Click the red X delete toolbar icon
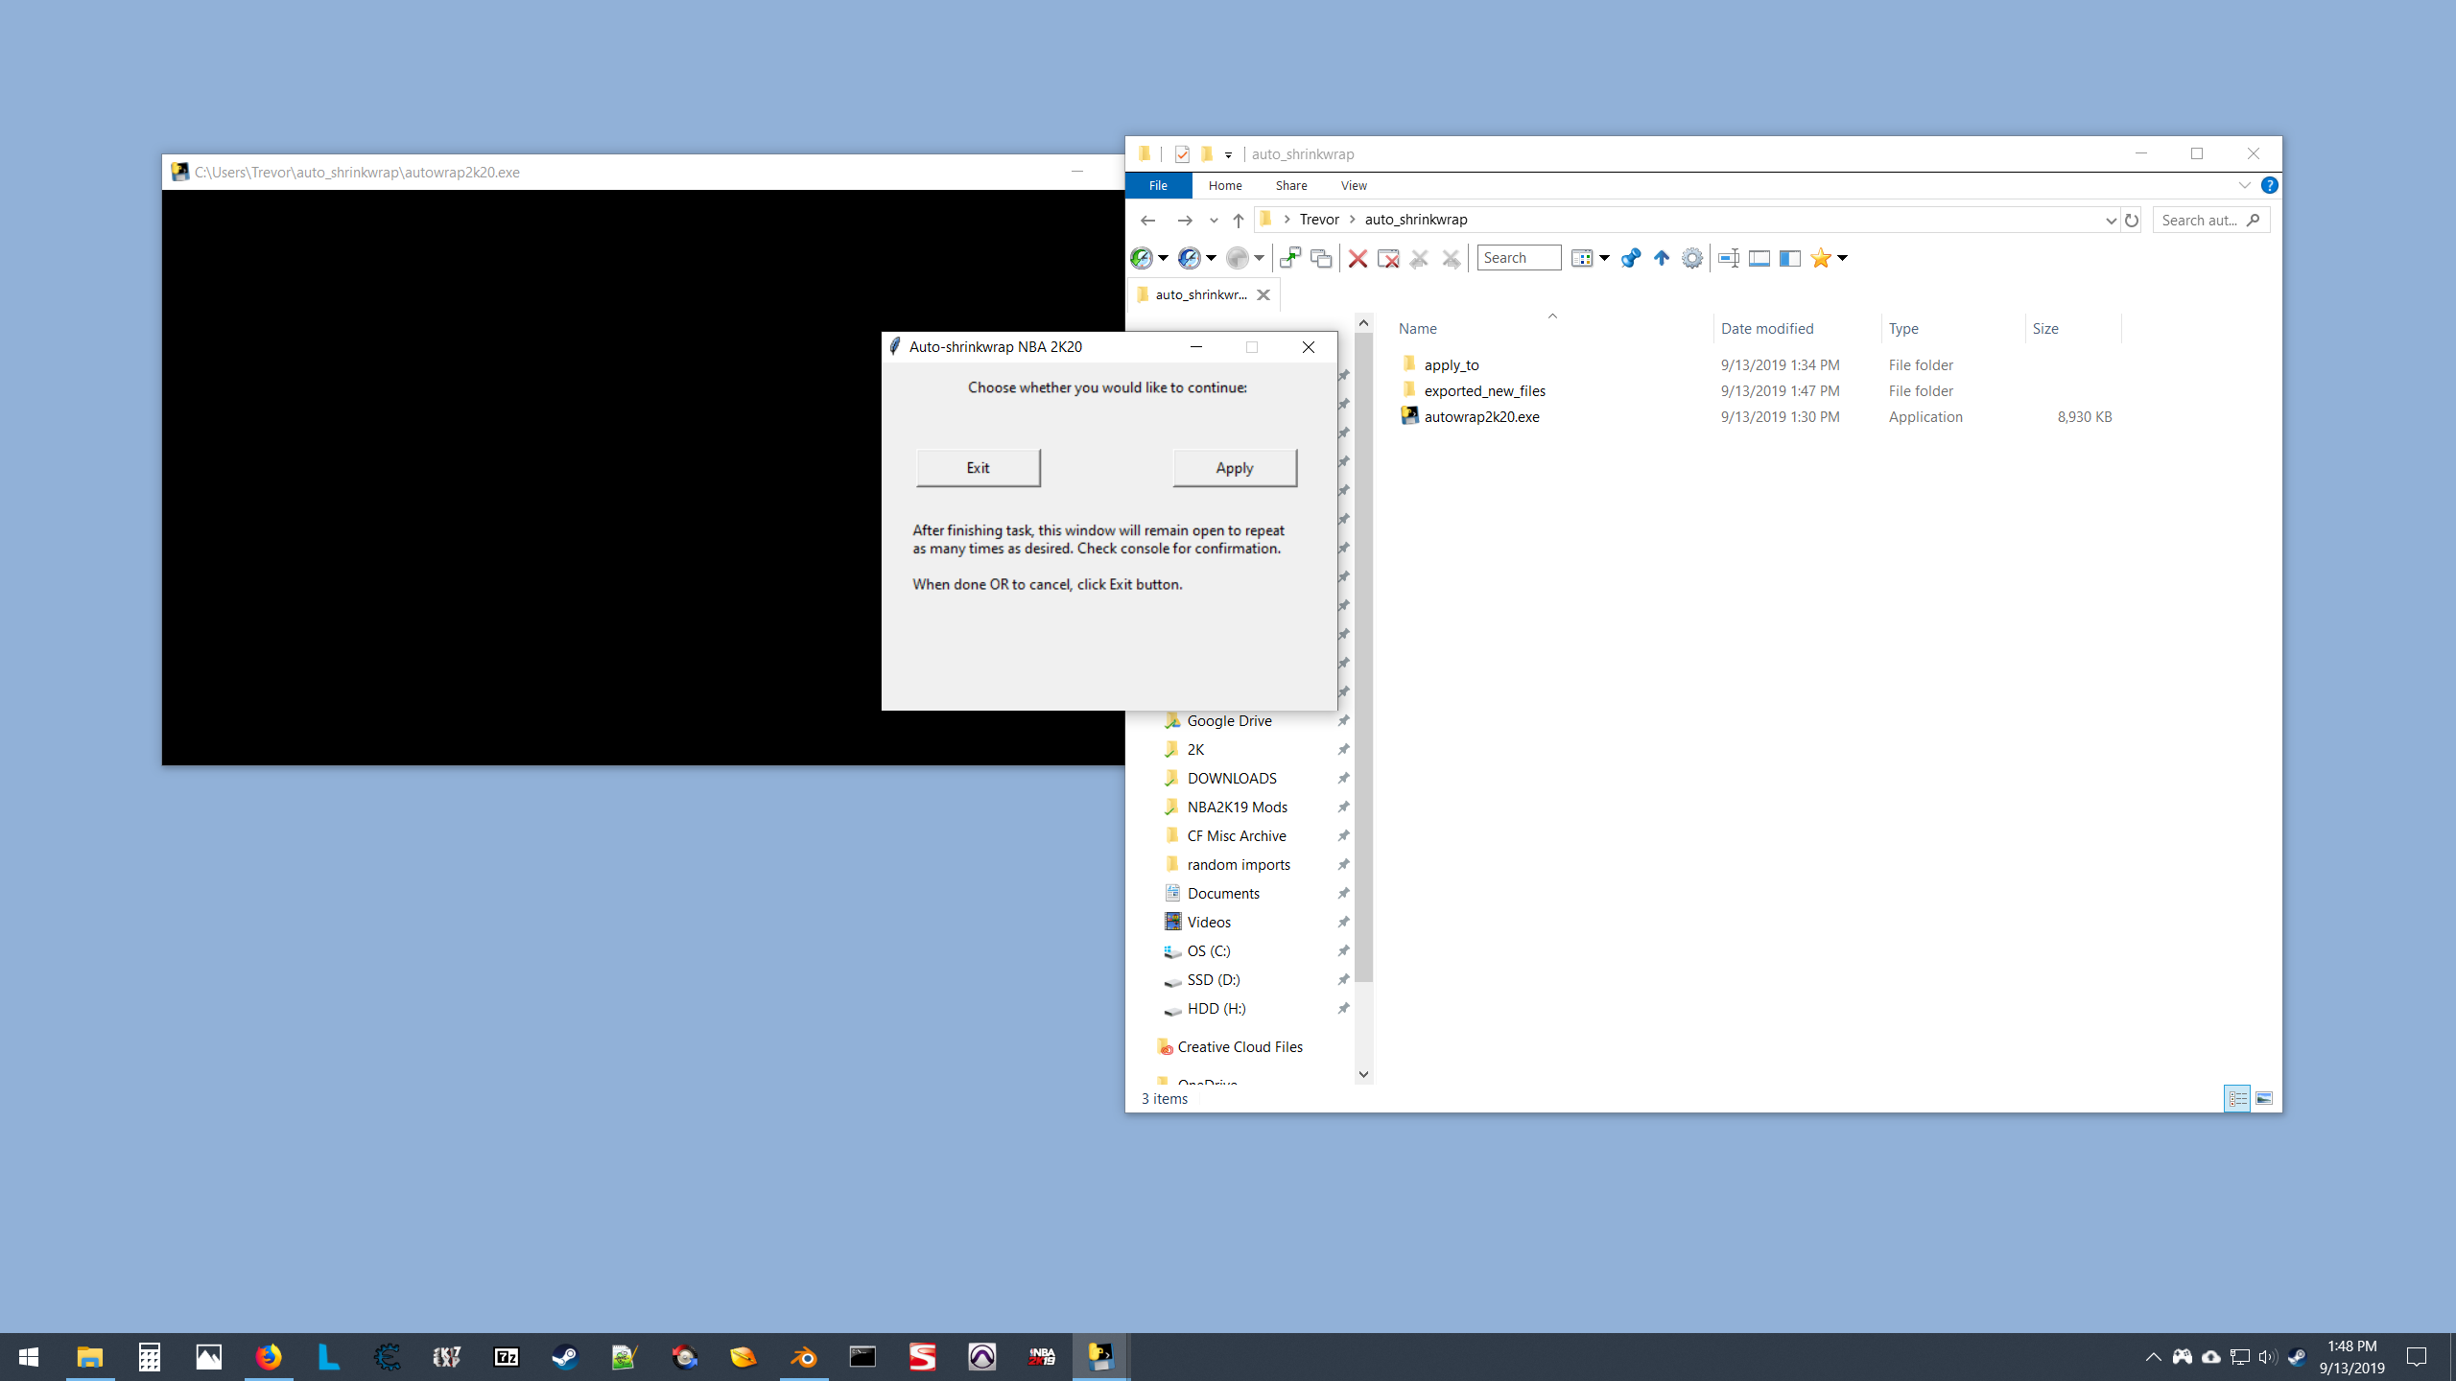 click(x=1358, y=258)
